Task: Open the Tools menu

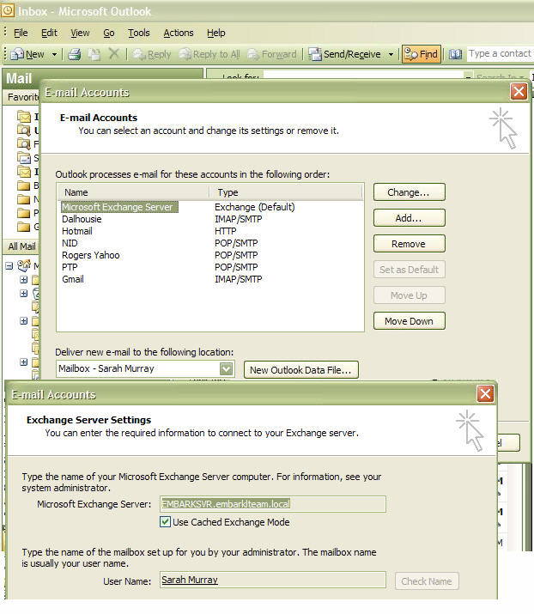Action: point(139,33)
